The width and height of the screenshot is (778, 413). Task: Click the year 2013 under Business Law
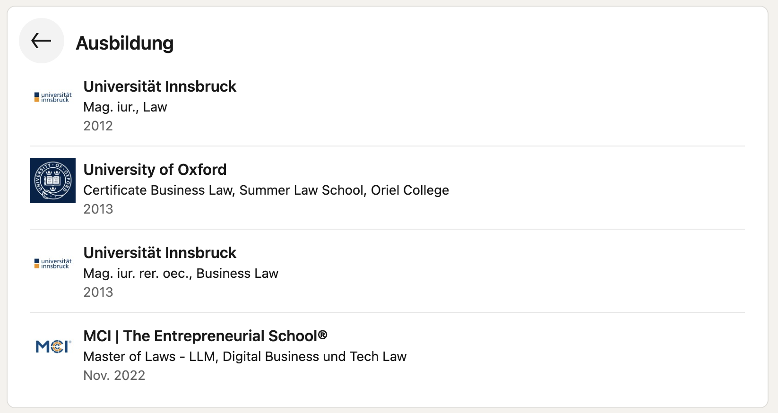tap(98, 293)
